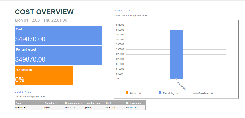Click the COST STATUS heading above the chart
245x118 pixels.
coord(122,11)
